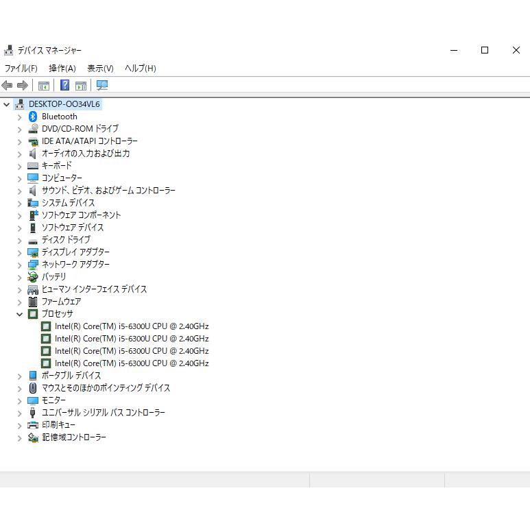Close the デバイス マネージャー window

tap(516, 50)
